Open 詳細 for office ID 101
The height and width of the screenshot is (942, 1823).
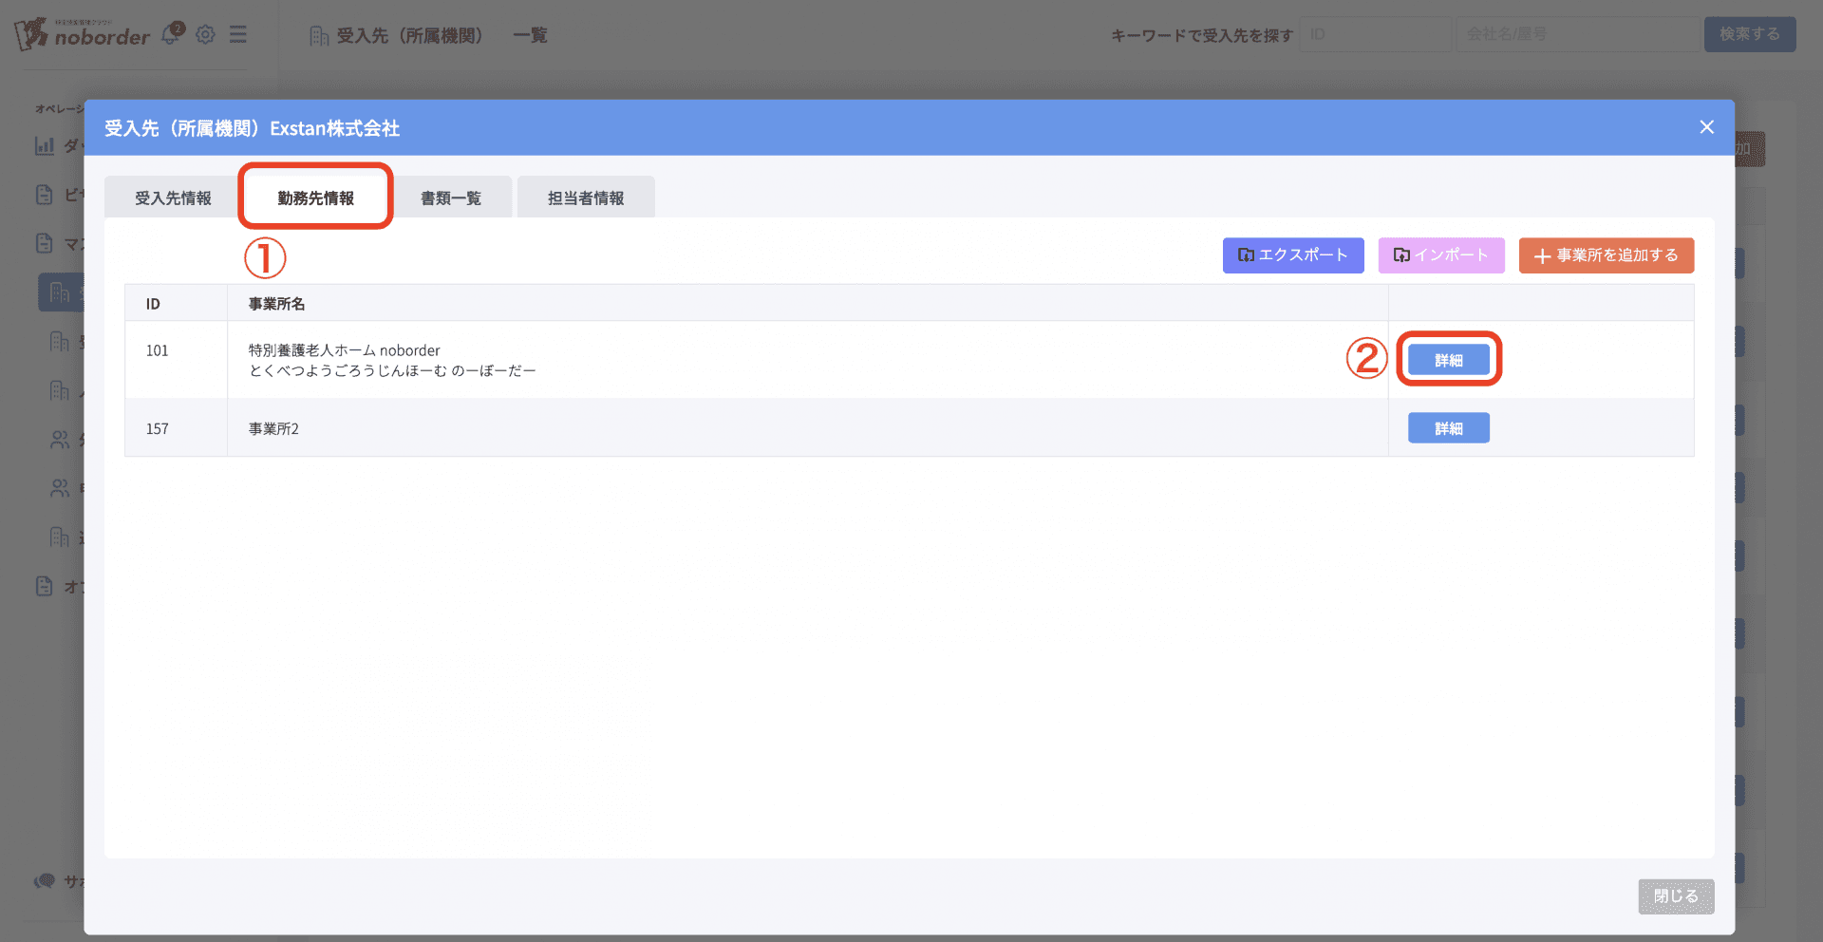coord(1448,360)
